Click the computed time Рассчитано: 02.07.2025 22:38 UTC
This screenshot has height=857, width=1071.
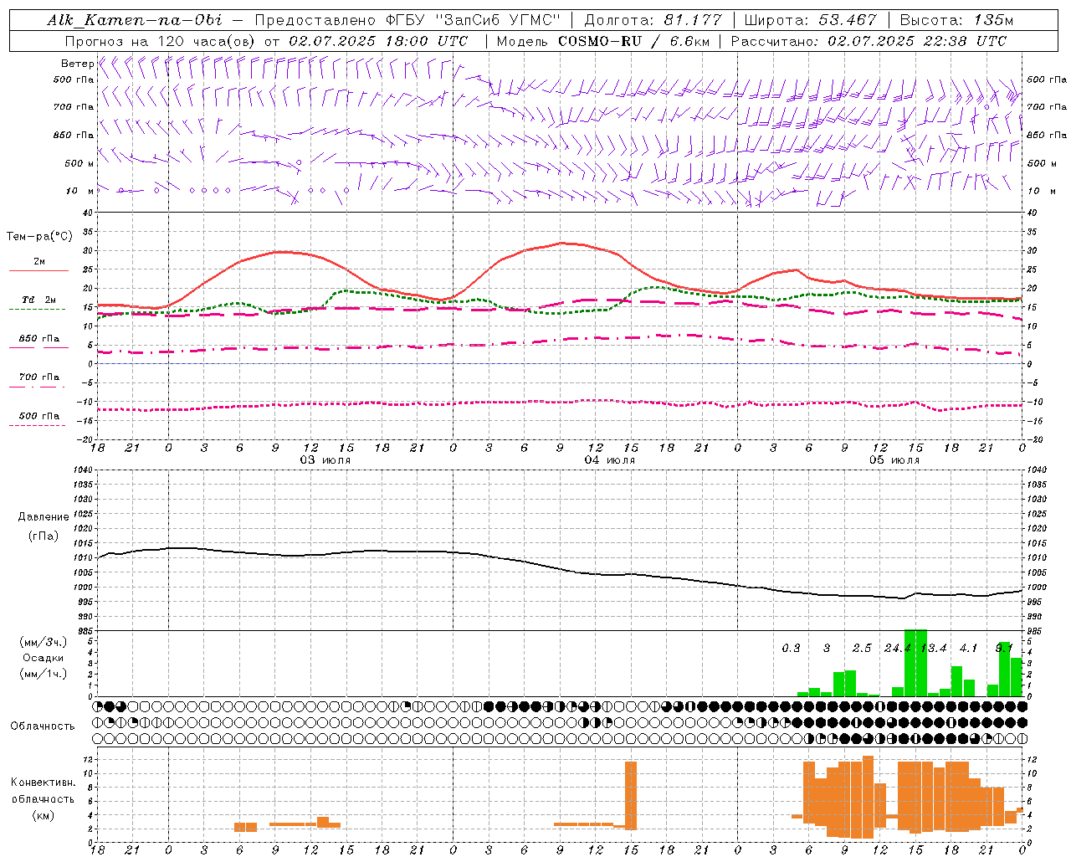pyautogui.click(x=869, y=41)
